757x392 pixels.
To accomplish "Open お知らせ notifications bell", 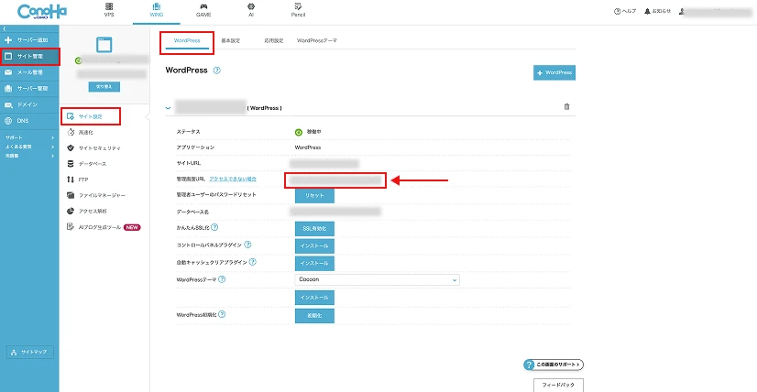I will pyautogui.click(x=657, y=11).
